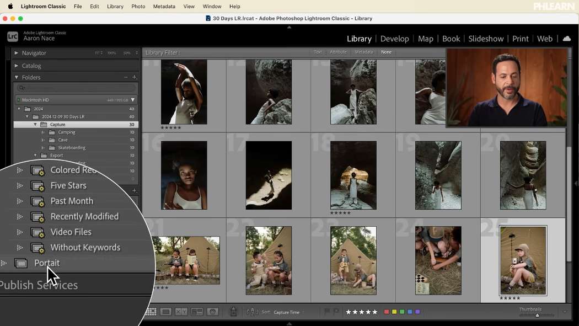
Task: Collapse the Capture folder triangle
Action: pyautogui.click(x=35, y=125)
